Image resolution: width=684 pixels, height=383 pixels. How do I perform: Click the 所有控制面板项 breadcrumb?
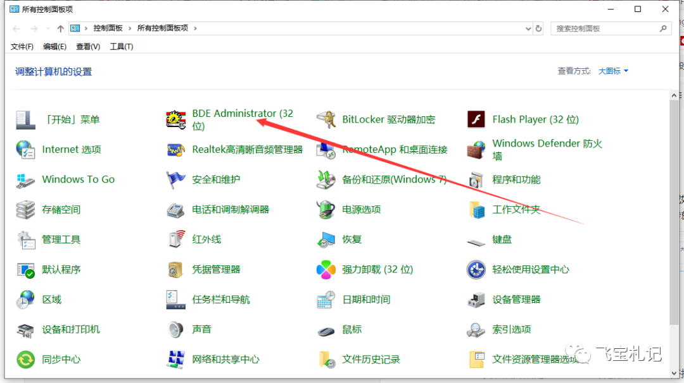(x=163, y=28)
